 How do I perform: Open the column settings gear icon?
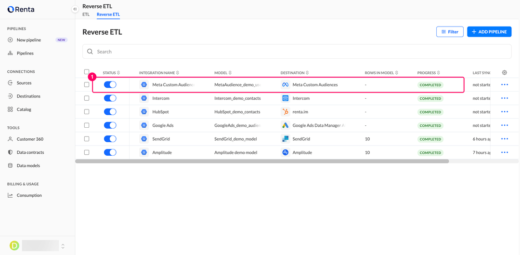point(505,72)
